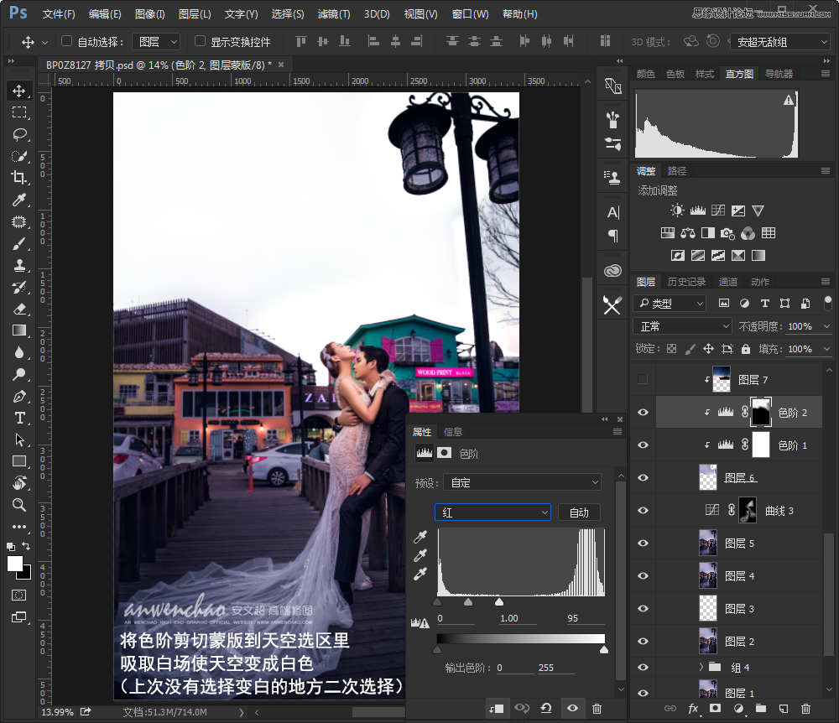Viewport: 839px width, 723px height.
Task: Add layer mask in Layers panel
Action: [x=716, y=709]
